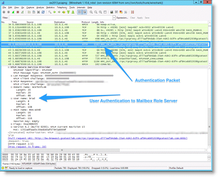
Task: Zoom out the packet text
Action: click(96, 12)
